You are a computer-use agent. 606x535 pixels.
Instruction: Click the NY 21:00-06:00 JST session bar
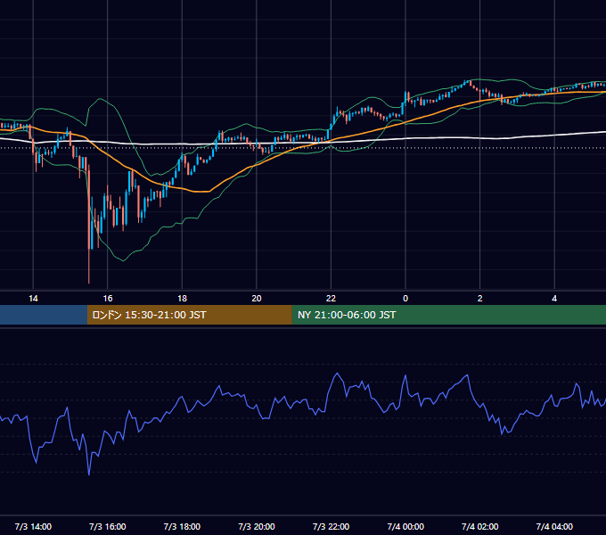tap(448, 315)
